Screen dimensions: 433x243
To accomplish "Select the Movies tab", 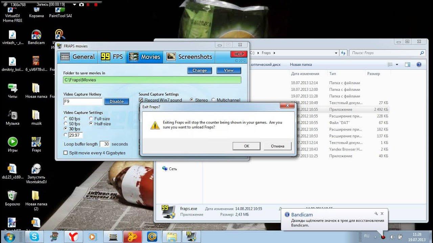I will tap(145, 57).
